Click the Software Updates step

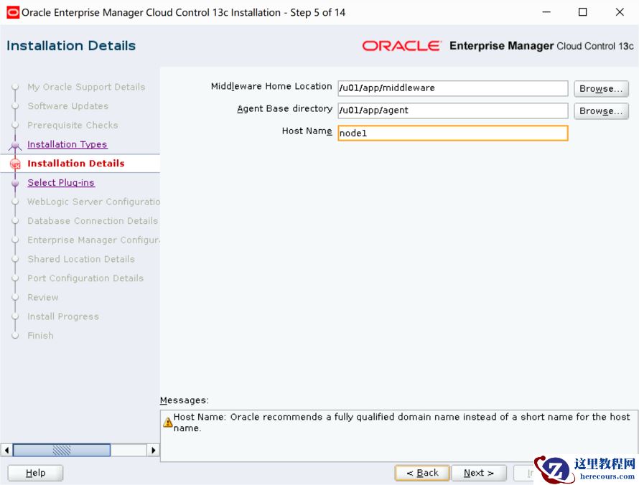[68, 106]
